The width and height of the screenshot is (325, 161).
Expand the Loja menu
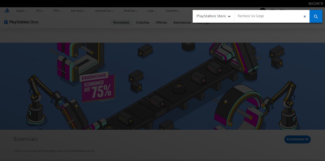pos(152,11)
